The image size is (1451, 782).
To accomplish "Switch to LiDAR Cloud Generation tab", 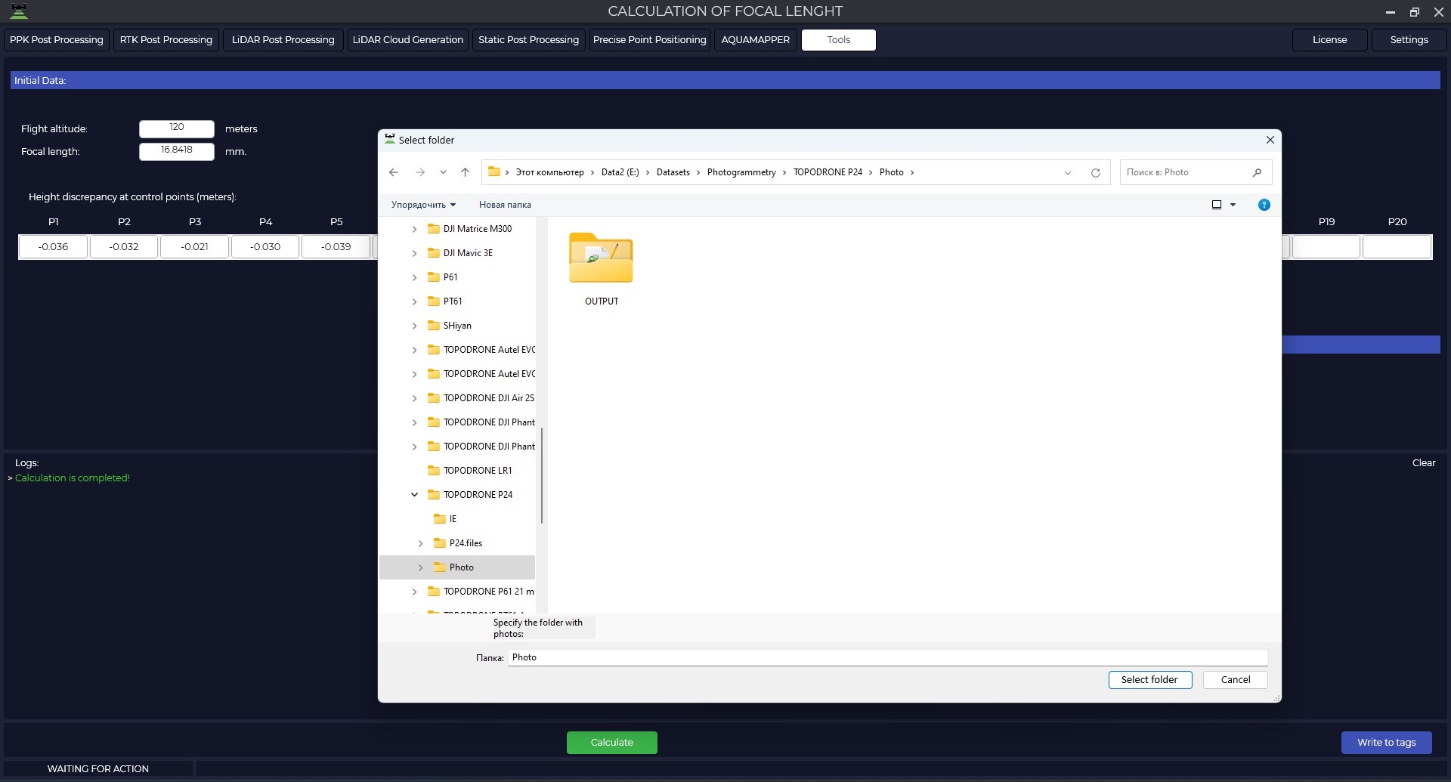I will click(x=408, y=40).
